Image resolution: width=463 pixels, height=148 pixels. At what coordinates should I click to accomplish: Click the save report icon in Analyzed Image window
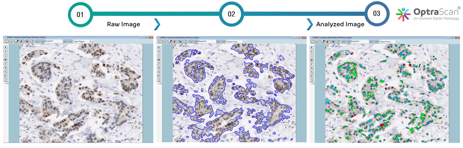pyautogui.click(x=312, y=80)
